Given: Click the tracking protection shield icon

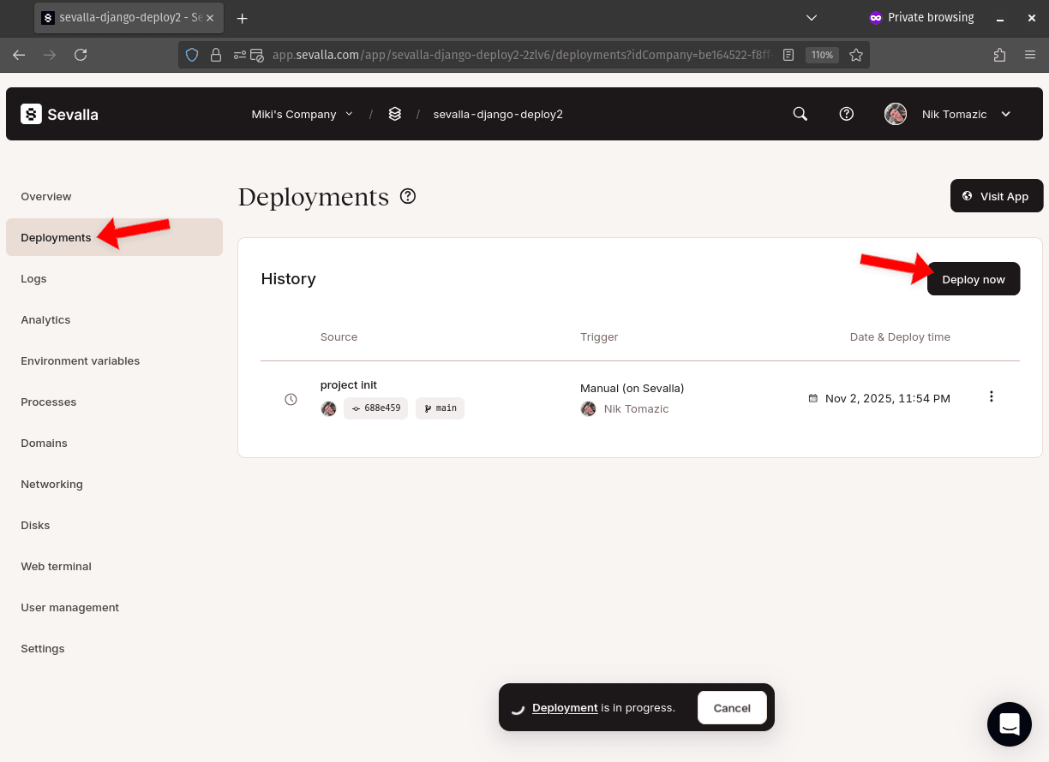Looking at the screenshot, I should (x=191, y=54).
